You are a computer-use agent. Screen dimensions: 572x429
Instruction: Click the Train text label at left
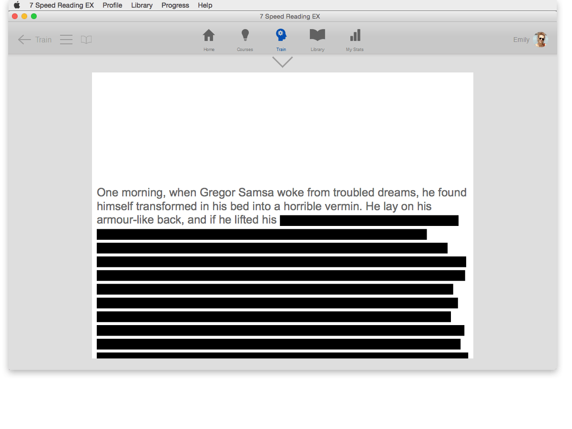pos(43,40)
